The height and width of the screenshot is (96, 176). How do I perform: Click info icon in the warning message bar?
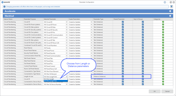[x=4, y=7]
